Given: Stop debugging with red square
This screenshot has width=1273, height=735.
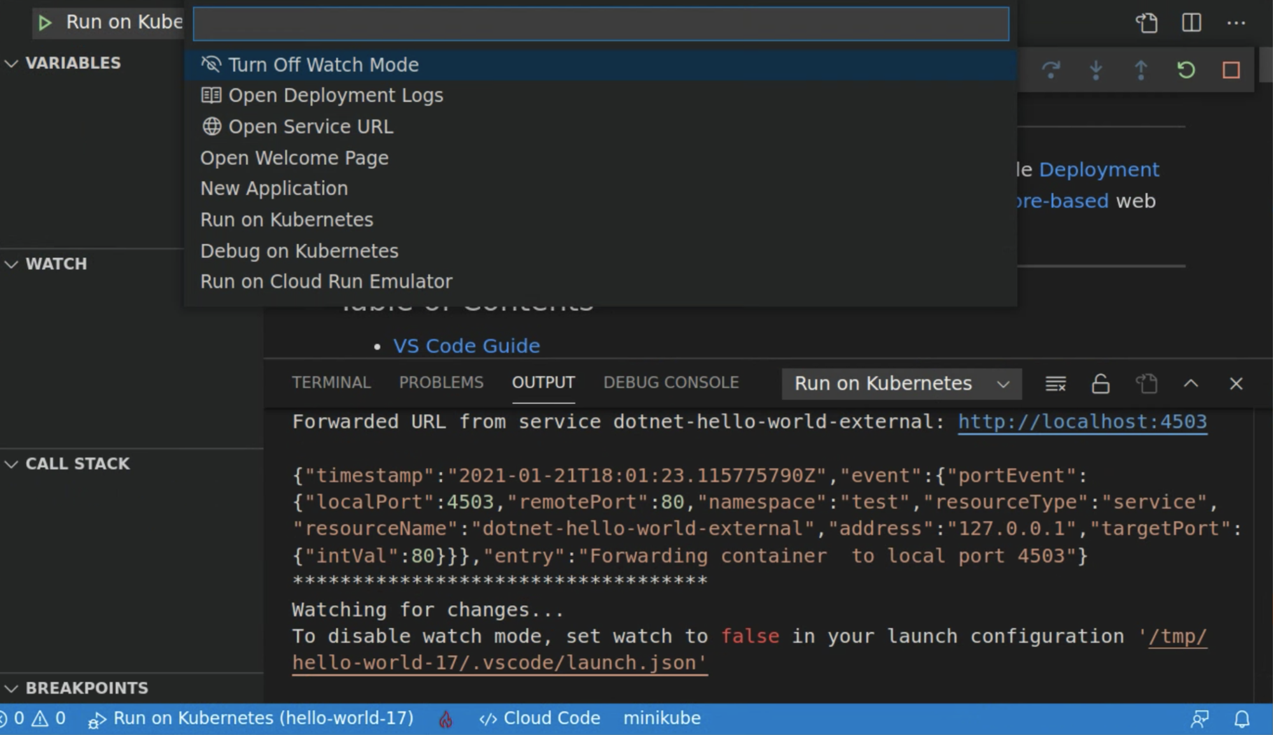Looking at the screenshot, I should [1231, 69].
